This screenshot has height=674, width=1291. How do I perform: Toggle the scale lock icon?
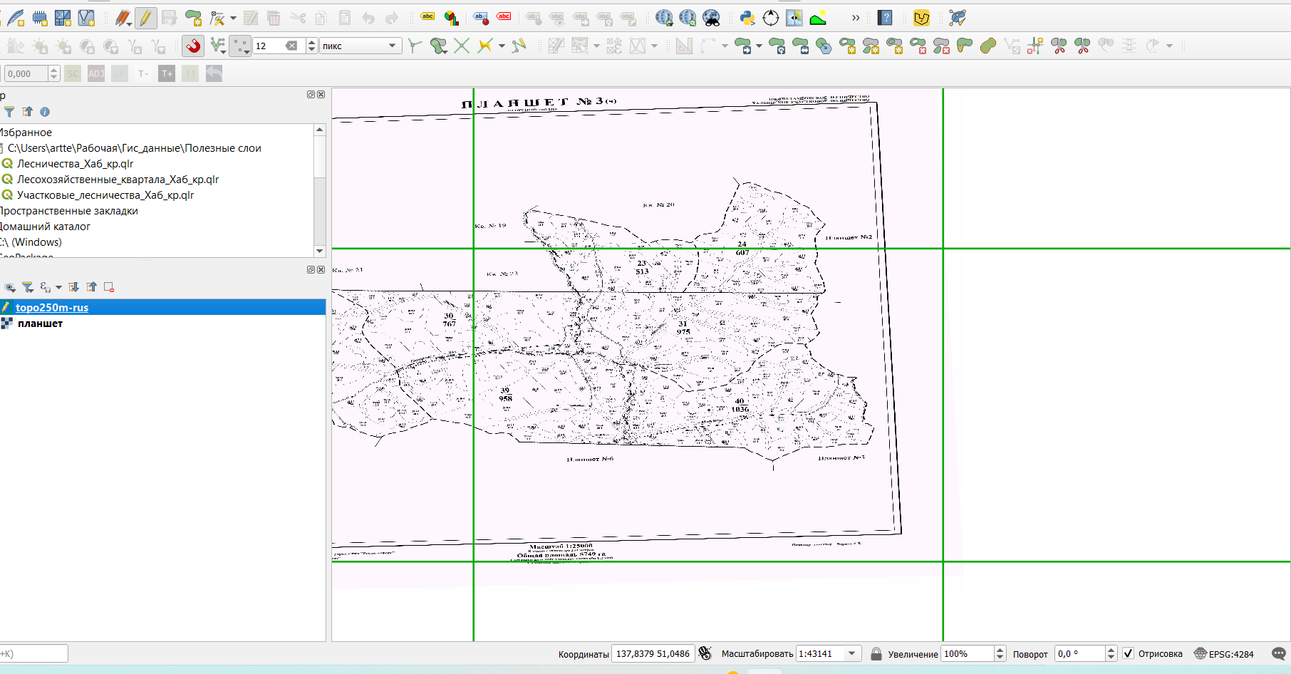tap(876, 653)
